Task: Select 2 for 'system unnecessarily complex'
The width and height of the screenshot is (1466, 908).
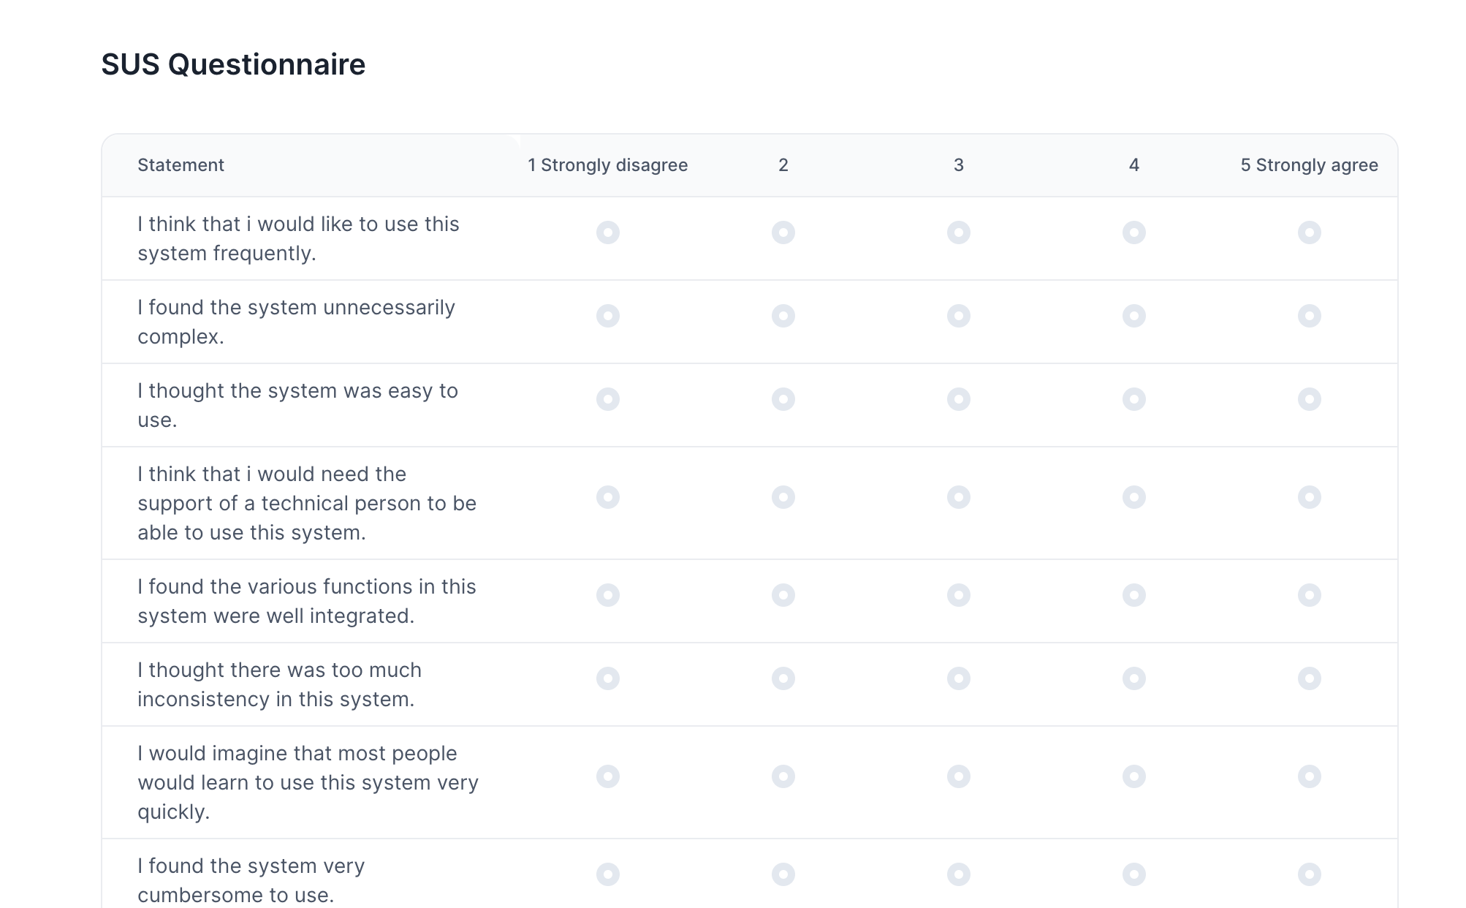Action: (x=783, y=316)
